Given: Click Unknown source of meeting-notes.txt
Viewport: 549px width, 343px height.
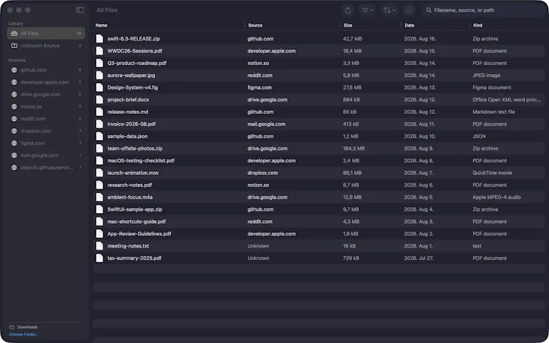Looking at the screenshot, I should (259, 246).
